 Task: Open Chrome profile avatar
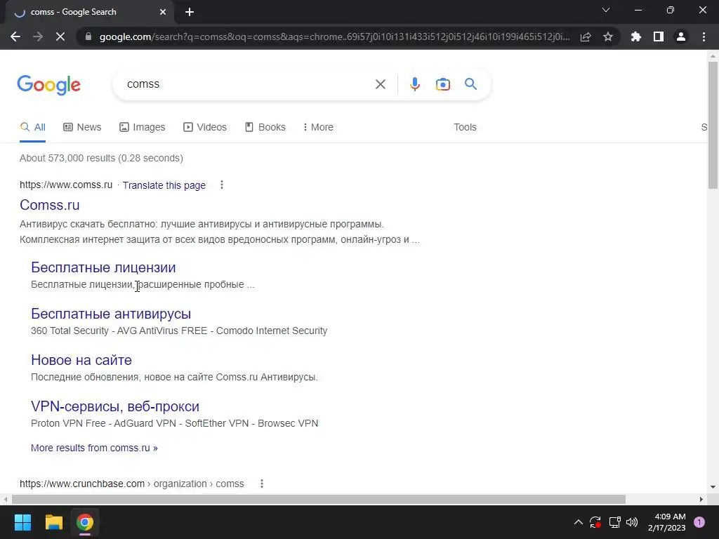point(681,36)
